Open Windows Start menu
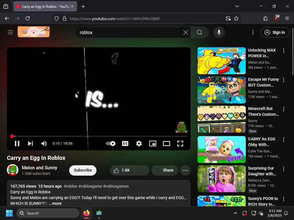The image size is (294, 220). [x=9, y=213]
